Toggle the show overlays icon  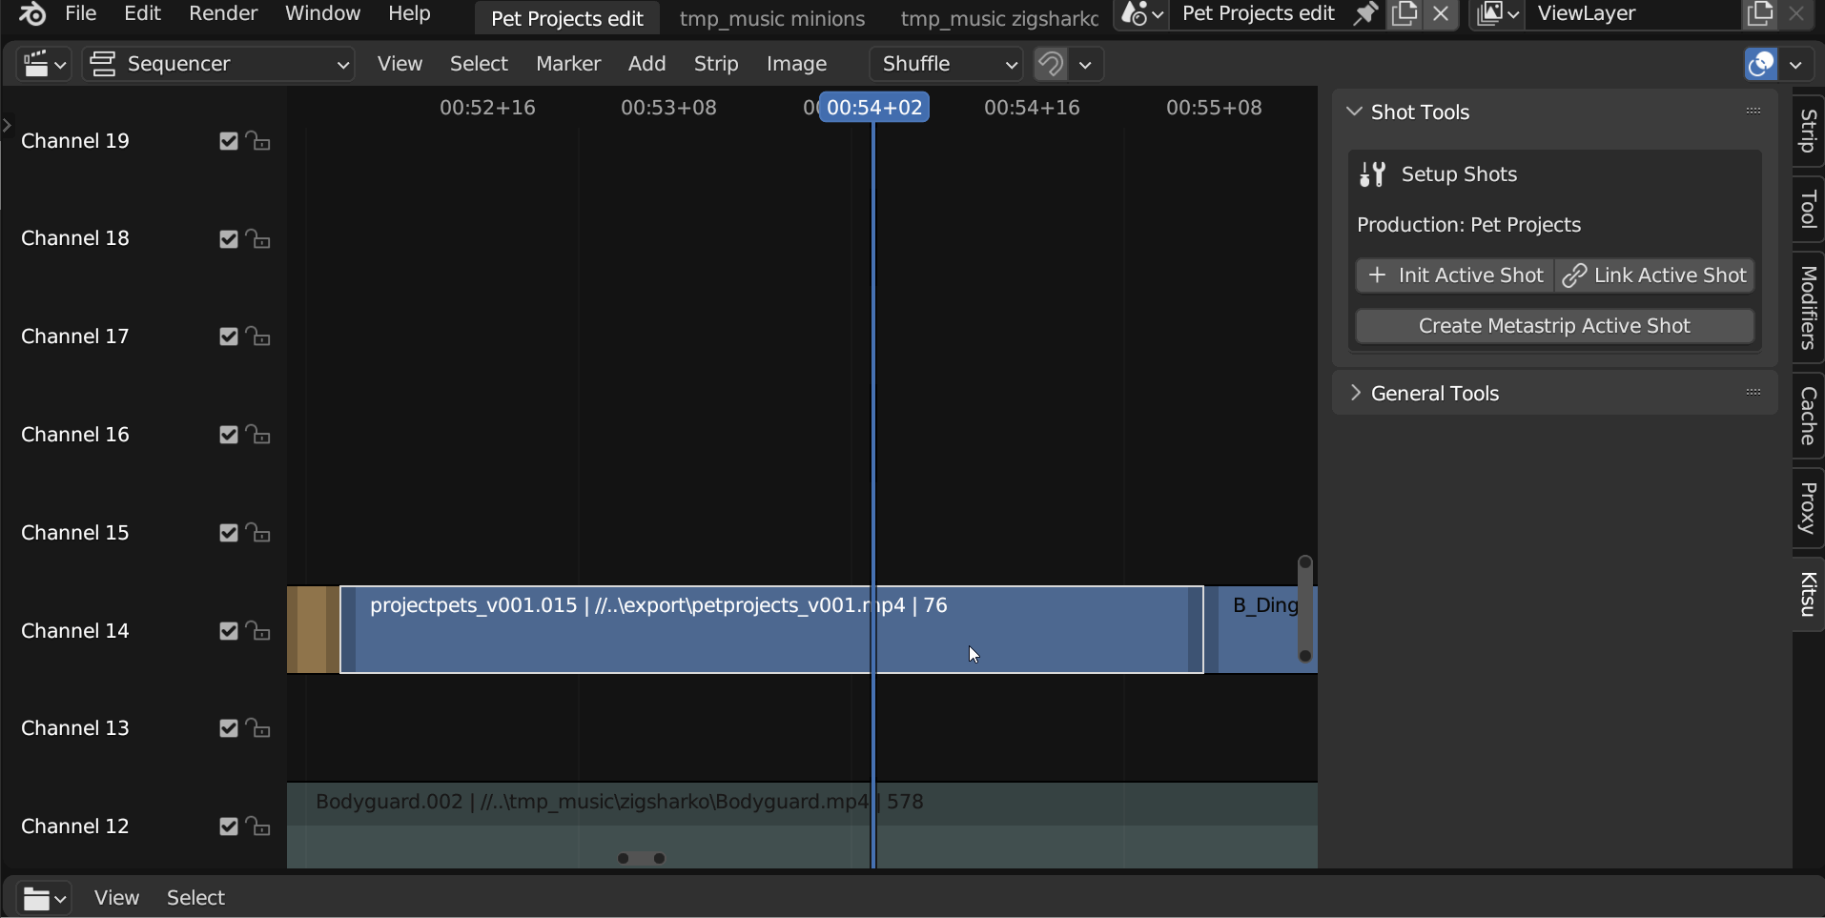(x=1760, y=64)
